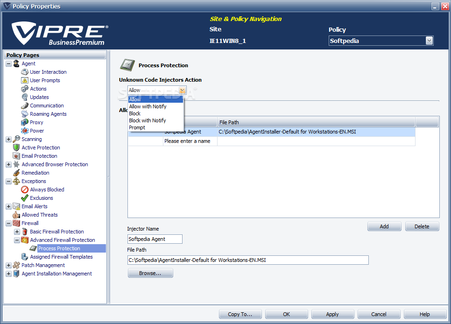
Task: Expand the Agent Installation Management node
Action: point(8,274)
